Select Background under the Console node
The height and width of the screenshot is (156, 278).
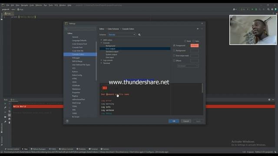[x=110, y=46]
